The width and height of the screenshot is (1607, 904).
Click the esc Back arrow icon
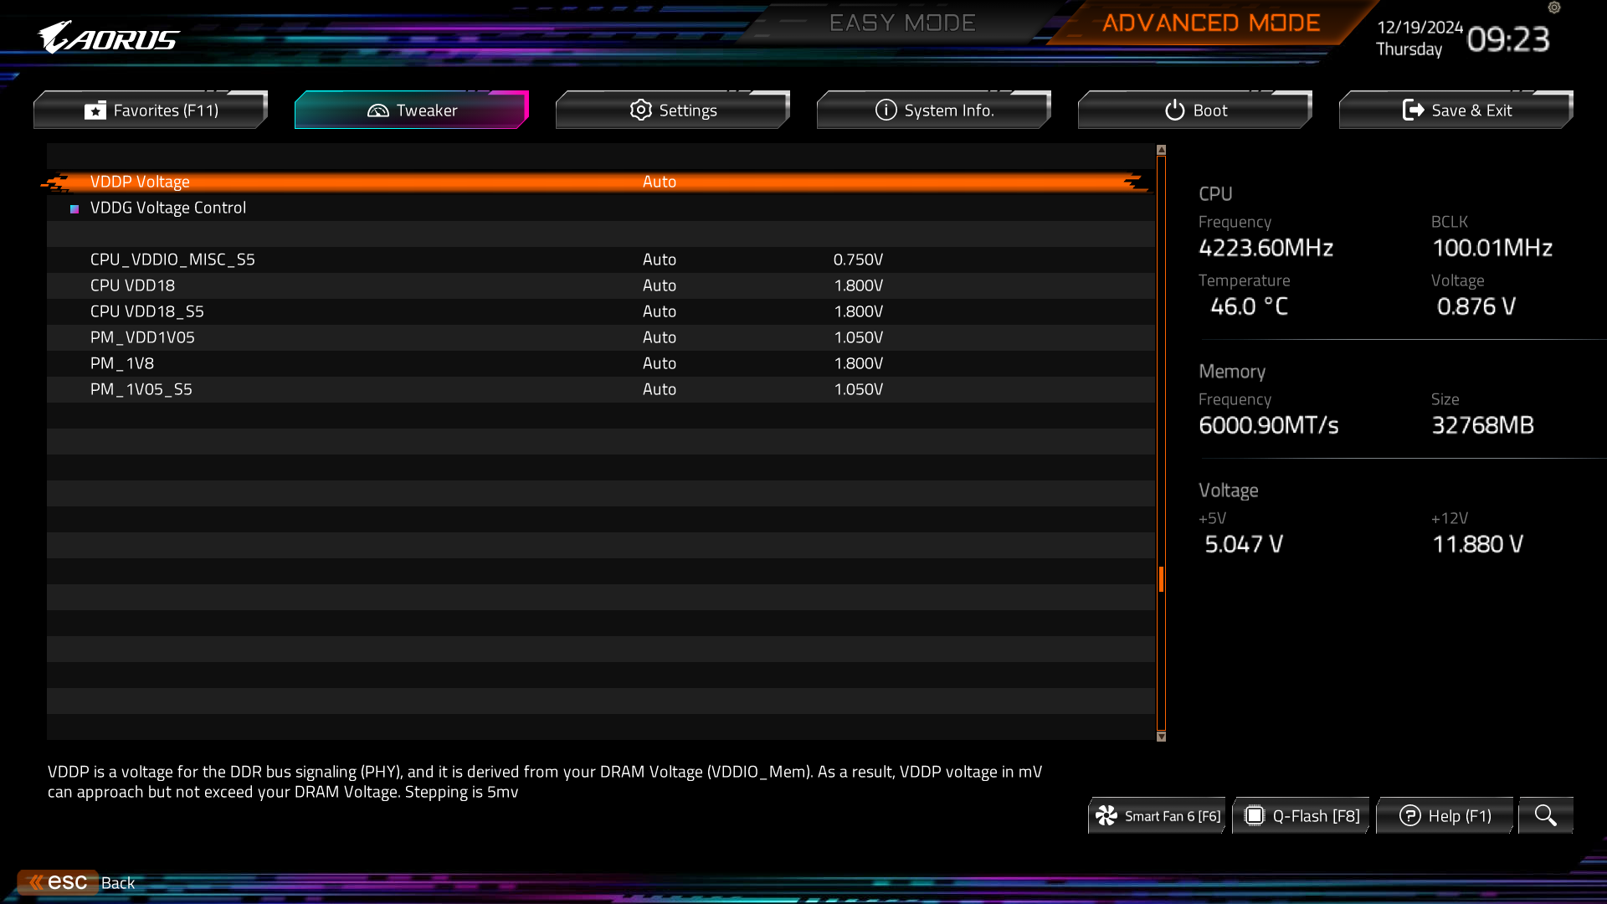(x=37, y=882)
